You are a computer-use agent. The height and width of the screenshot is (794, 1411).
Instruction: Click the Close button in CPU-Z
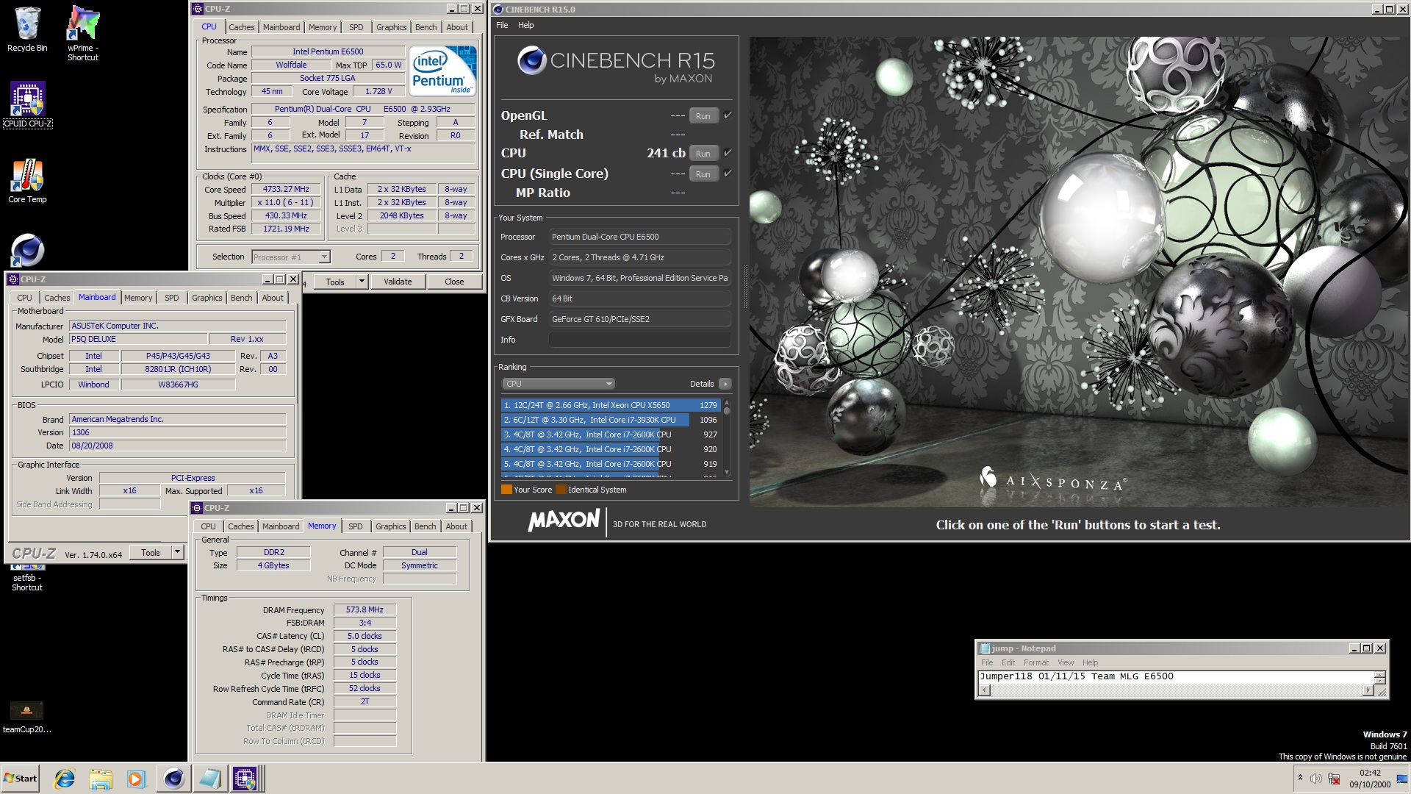pos(454,282)
